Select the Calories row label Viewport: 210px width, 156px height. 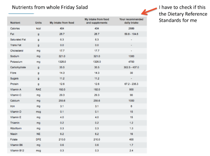pyautogui.click(x=15, y=28)
